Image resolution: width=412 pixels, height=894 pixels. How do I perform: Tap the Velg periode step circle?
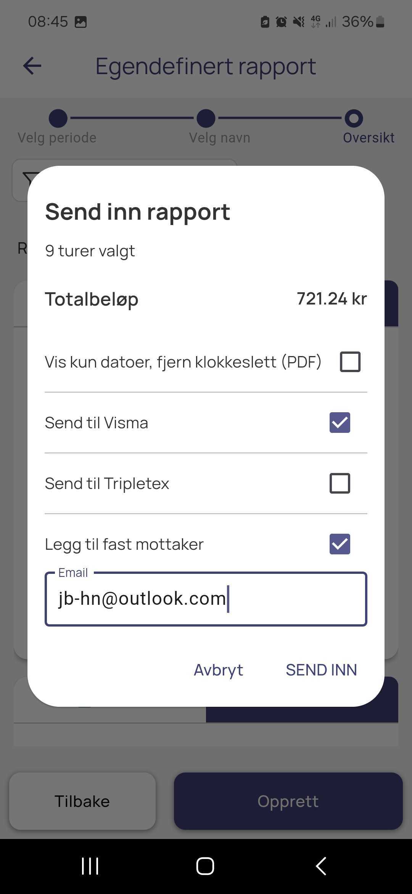58,118
